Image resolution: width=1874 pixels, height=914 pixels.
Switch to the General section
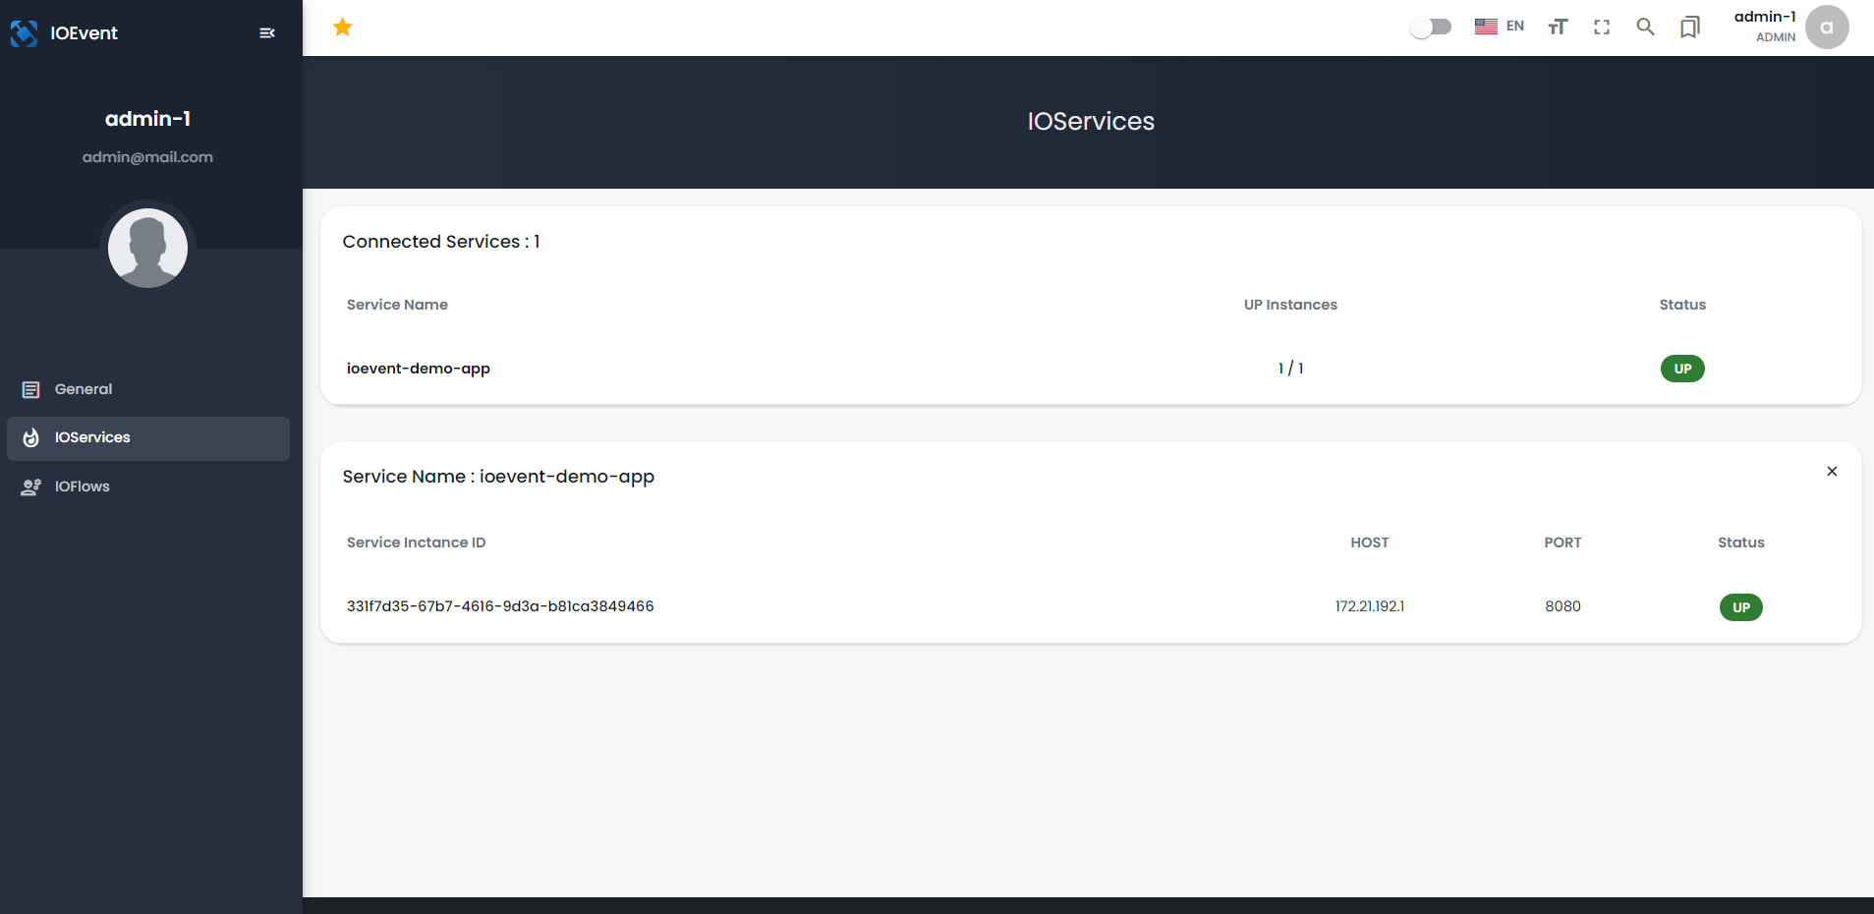click(x=83, y=388)
